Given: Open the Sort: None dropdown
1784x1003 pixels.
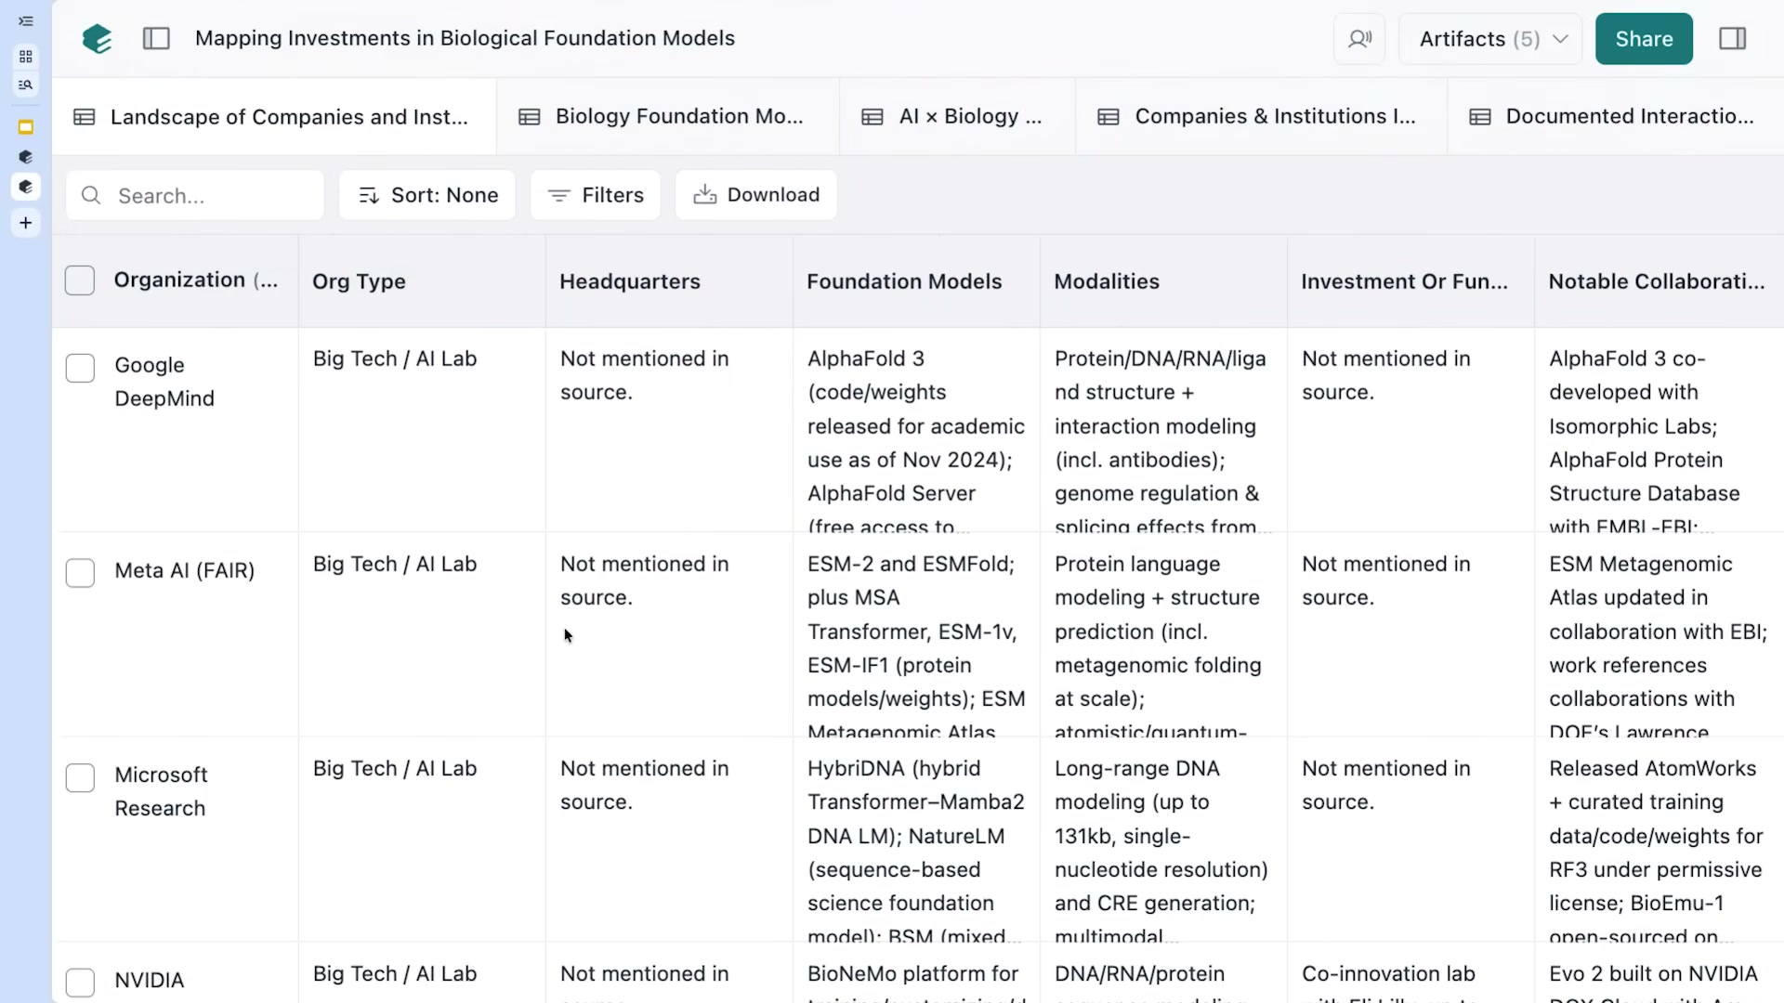Looking at the screenshot, I should click(x=427, y=195).
